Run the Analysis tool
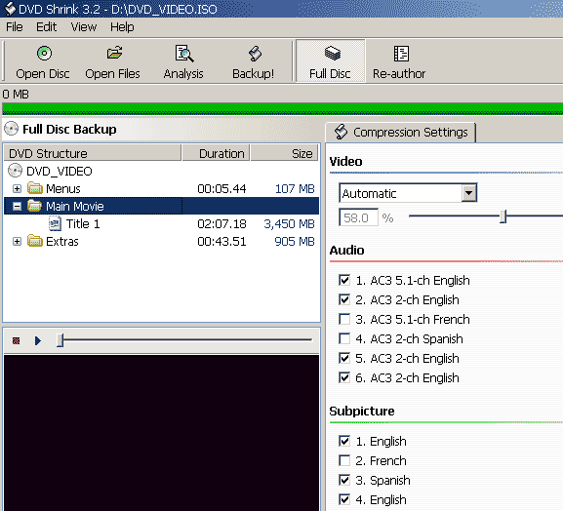563x511 pixels. (x=183, y=61)
